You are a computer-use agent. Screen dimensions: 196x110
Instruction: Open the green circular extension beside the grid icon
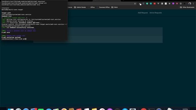click(x=147, y=4)
